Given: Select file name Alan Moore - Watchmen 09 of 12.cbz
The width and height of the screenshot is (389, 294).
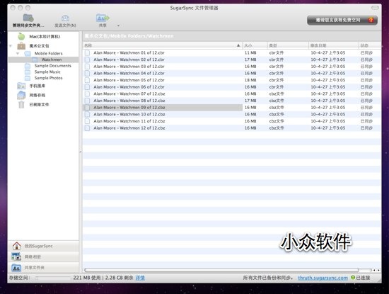Looking at the screenshot, I should pos(129,108).
